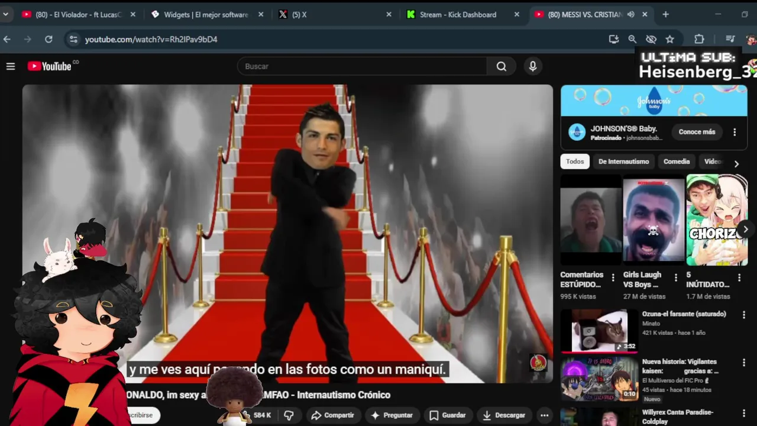The height and width of the screenshot is (426, 757).
Task: Bookmark this page with the star
Action: click(670, 39)
